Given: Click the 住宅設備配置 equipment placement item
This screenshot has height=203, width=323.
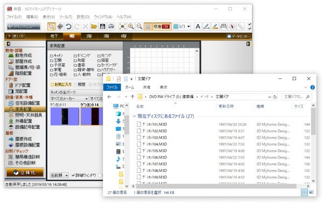Looking at the screenshot, I should pyautogui.click(x=24, y=103).
